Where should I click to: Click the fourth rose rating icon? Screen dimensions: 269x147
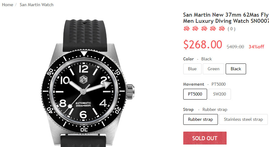[x=213, y=29]
